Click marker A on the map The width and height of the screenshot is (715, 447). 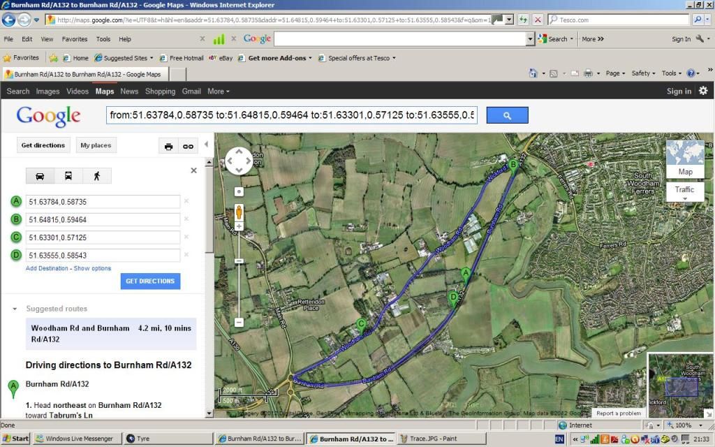tap(466, 274)
